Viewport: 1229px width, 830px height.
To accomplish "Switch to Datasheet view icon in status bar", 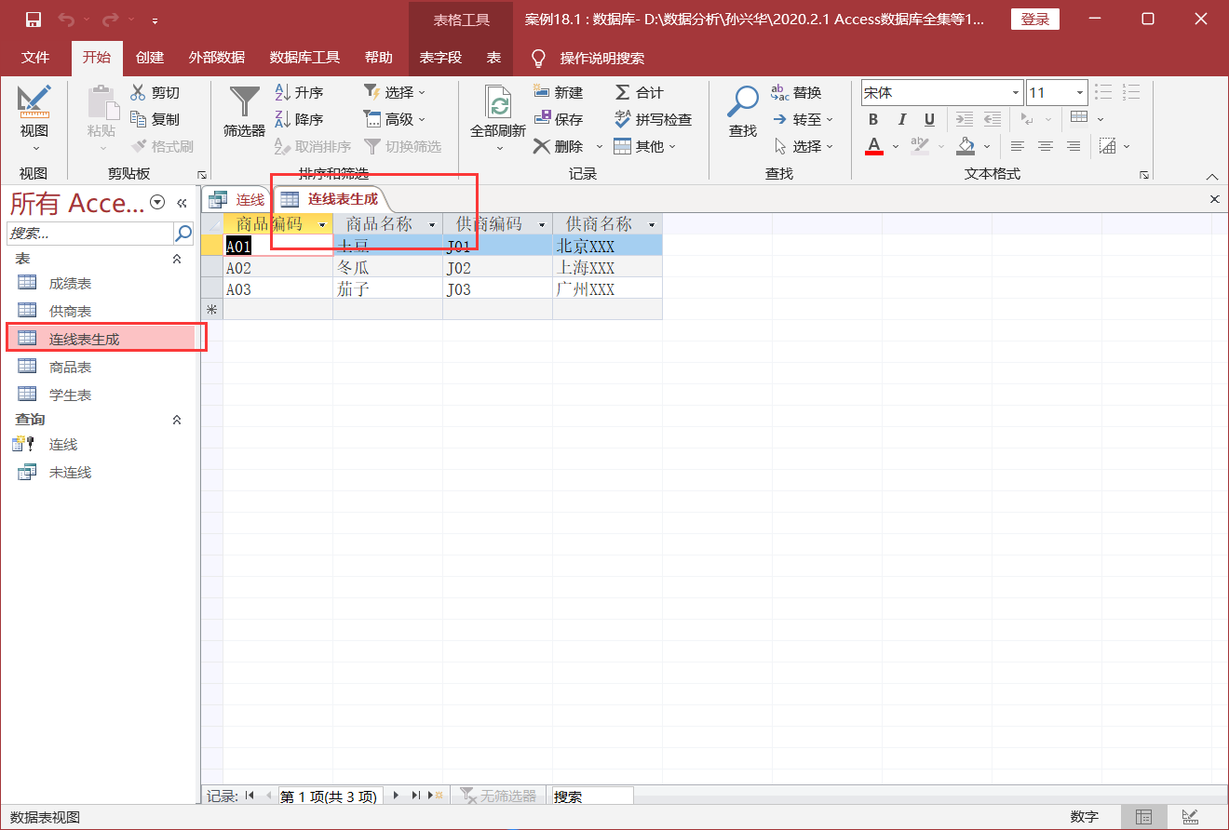I will pos(1143,817).
